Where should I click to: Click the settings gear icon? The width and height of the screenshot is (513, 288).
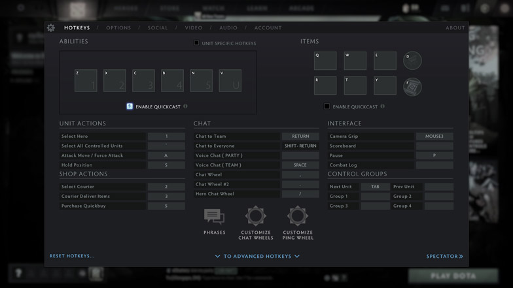point(51,27)
